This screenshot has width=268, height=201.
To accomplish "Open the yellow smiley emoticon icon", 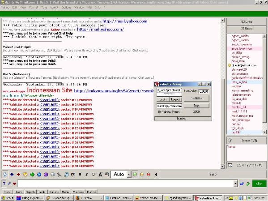I will 26,175.
